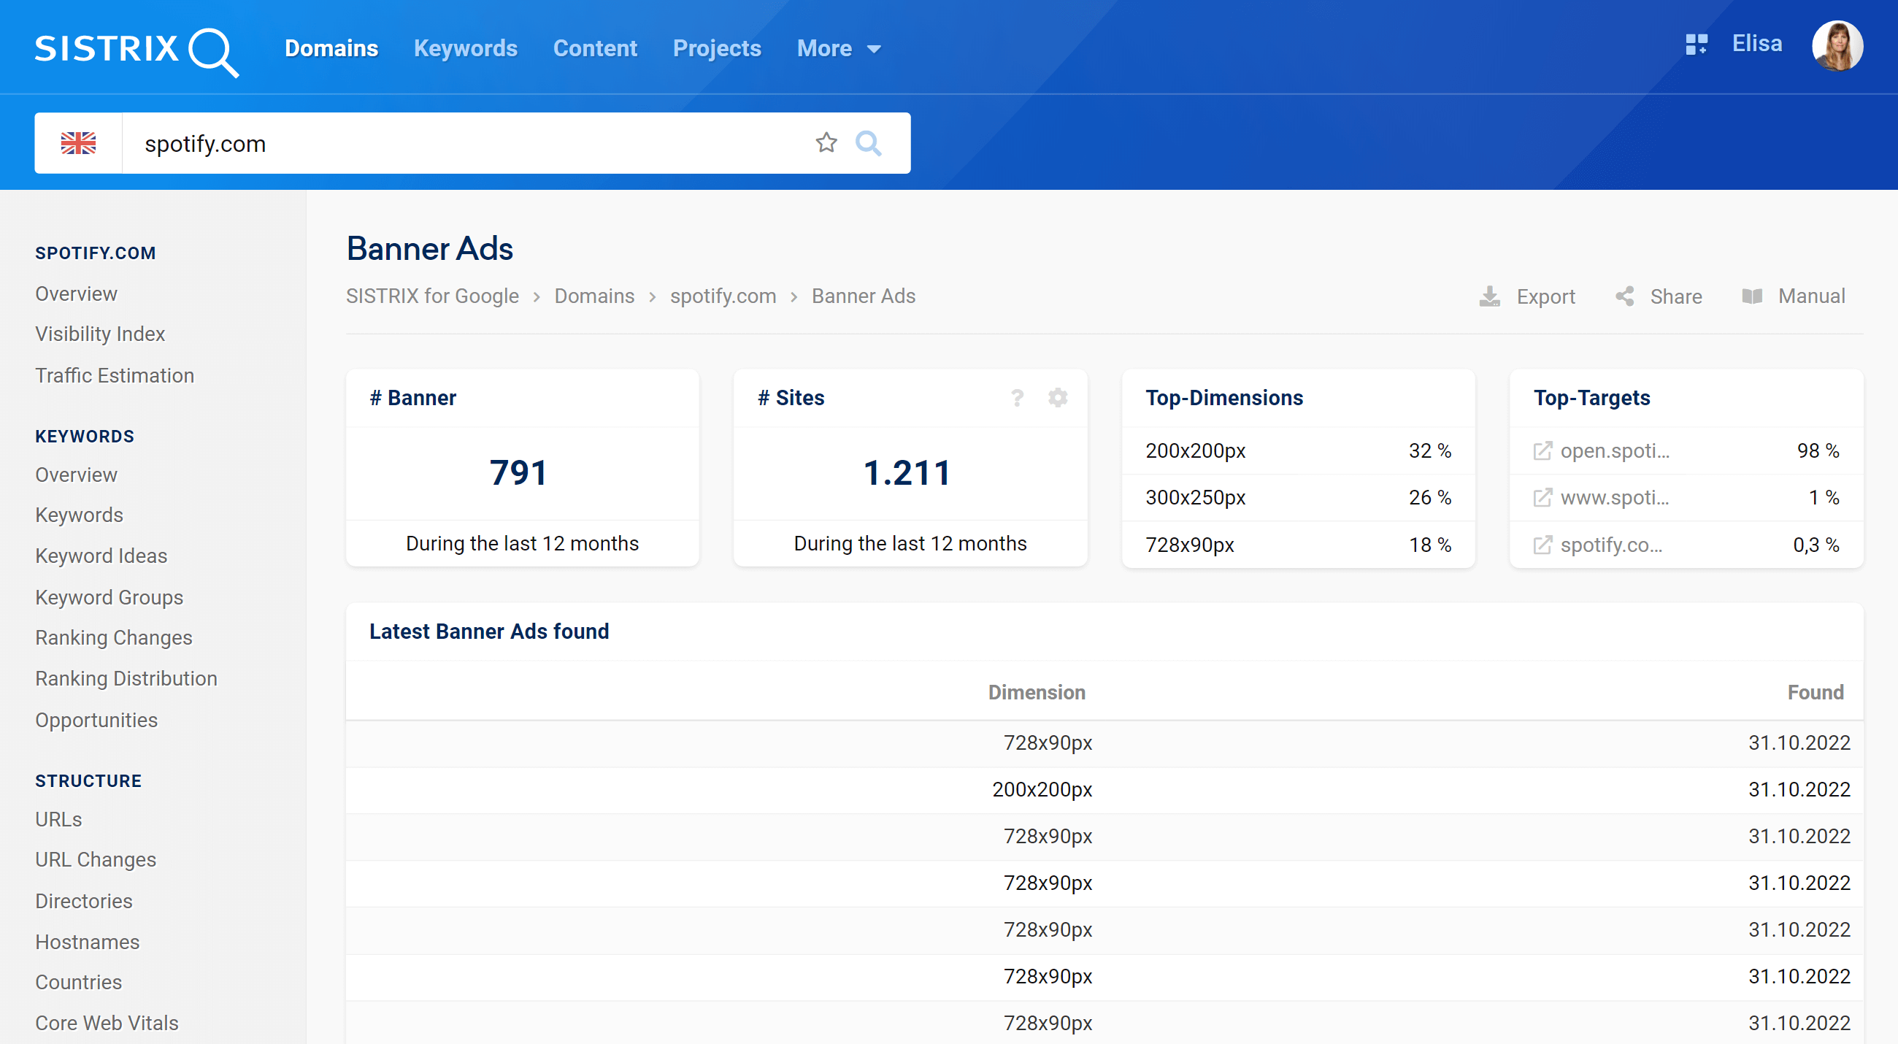The height and width of the screenshot is (1044, 1898).
Task: Click the Export label
Action: coord(1546,296)
